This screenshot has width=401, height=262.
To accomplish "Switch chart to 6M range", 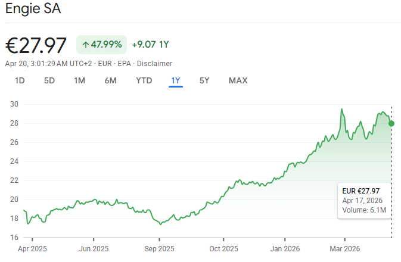I will tap(110, 81).
